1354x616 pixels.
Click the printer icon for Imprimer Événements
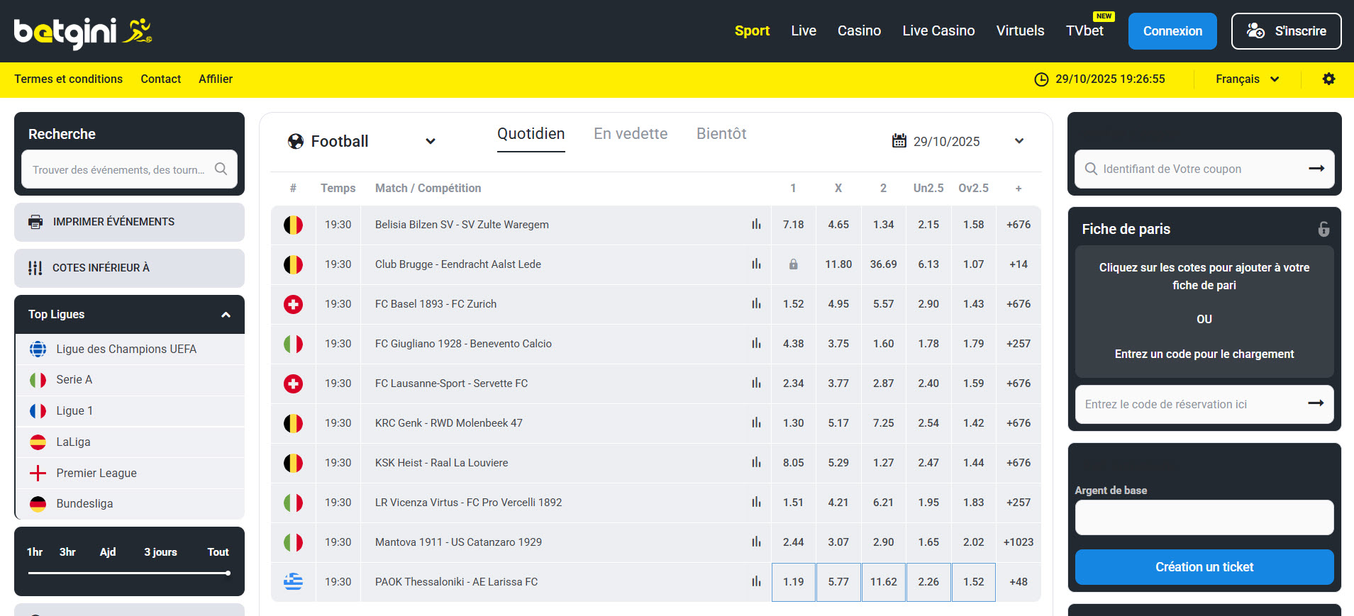pyautogui.click(x=35, y=222)
